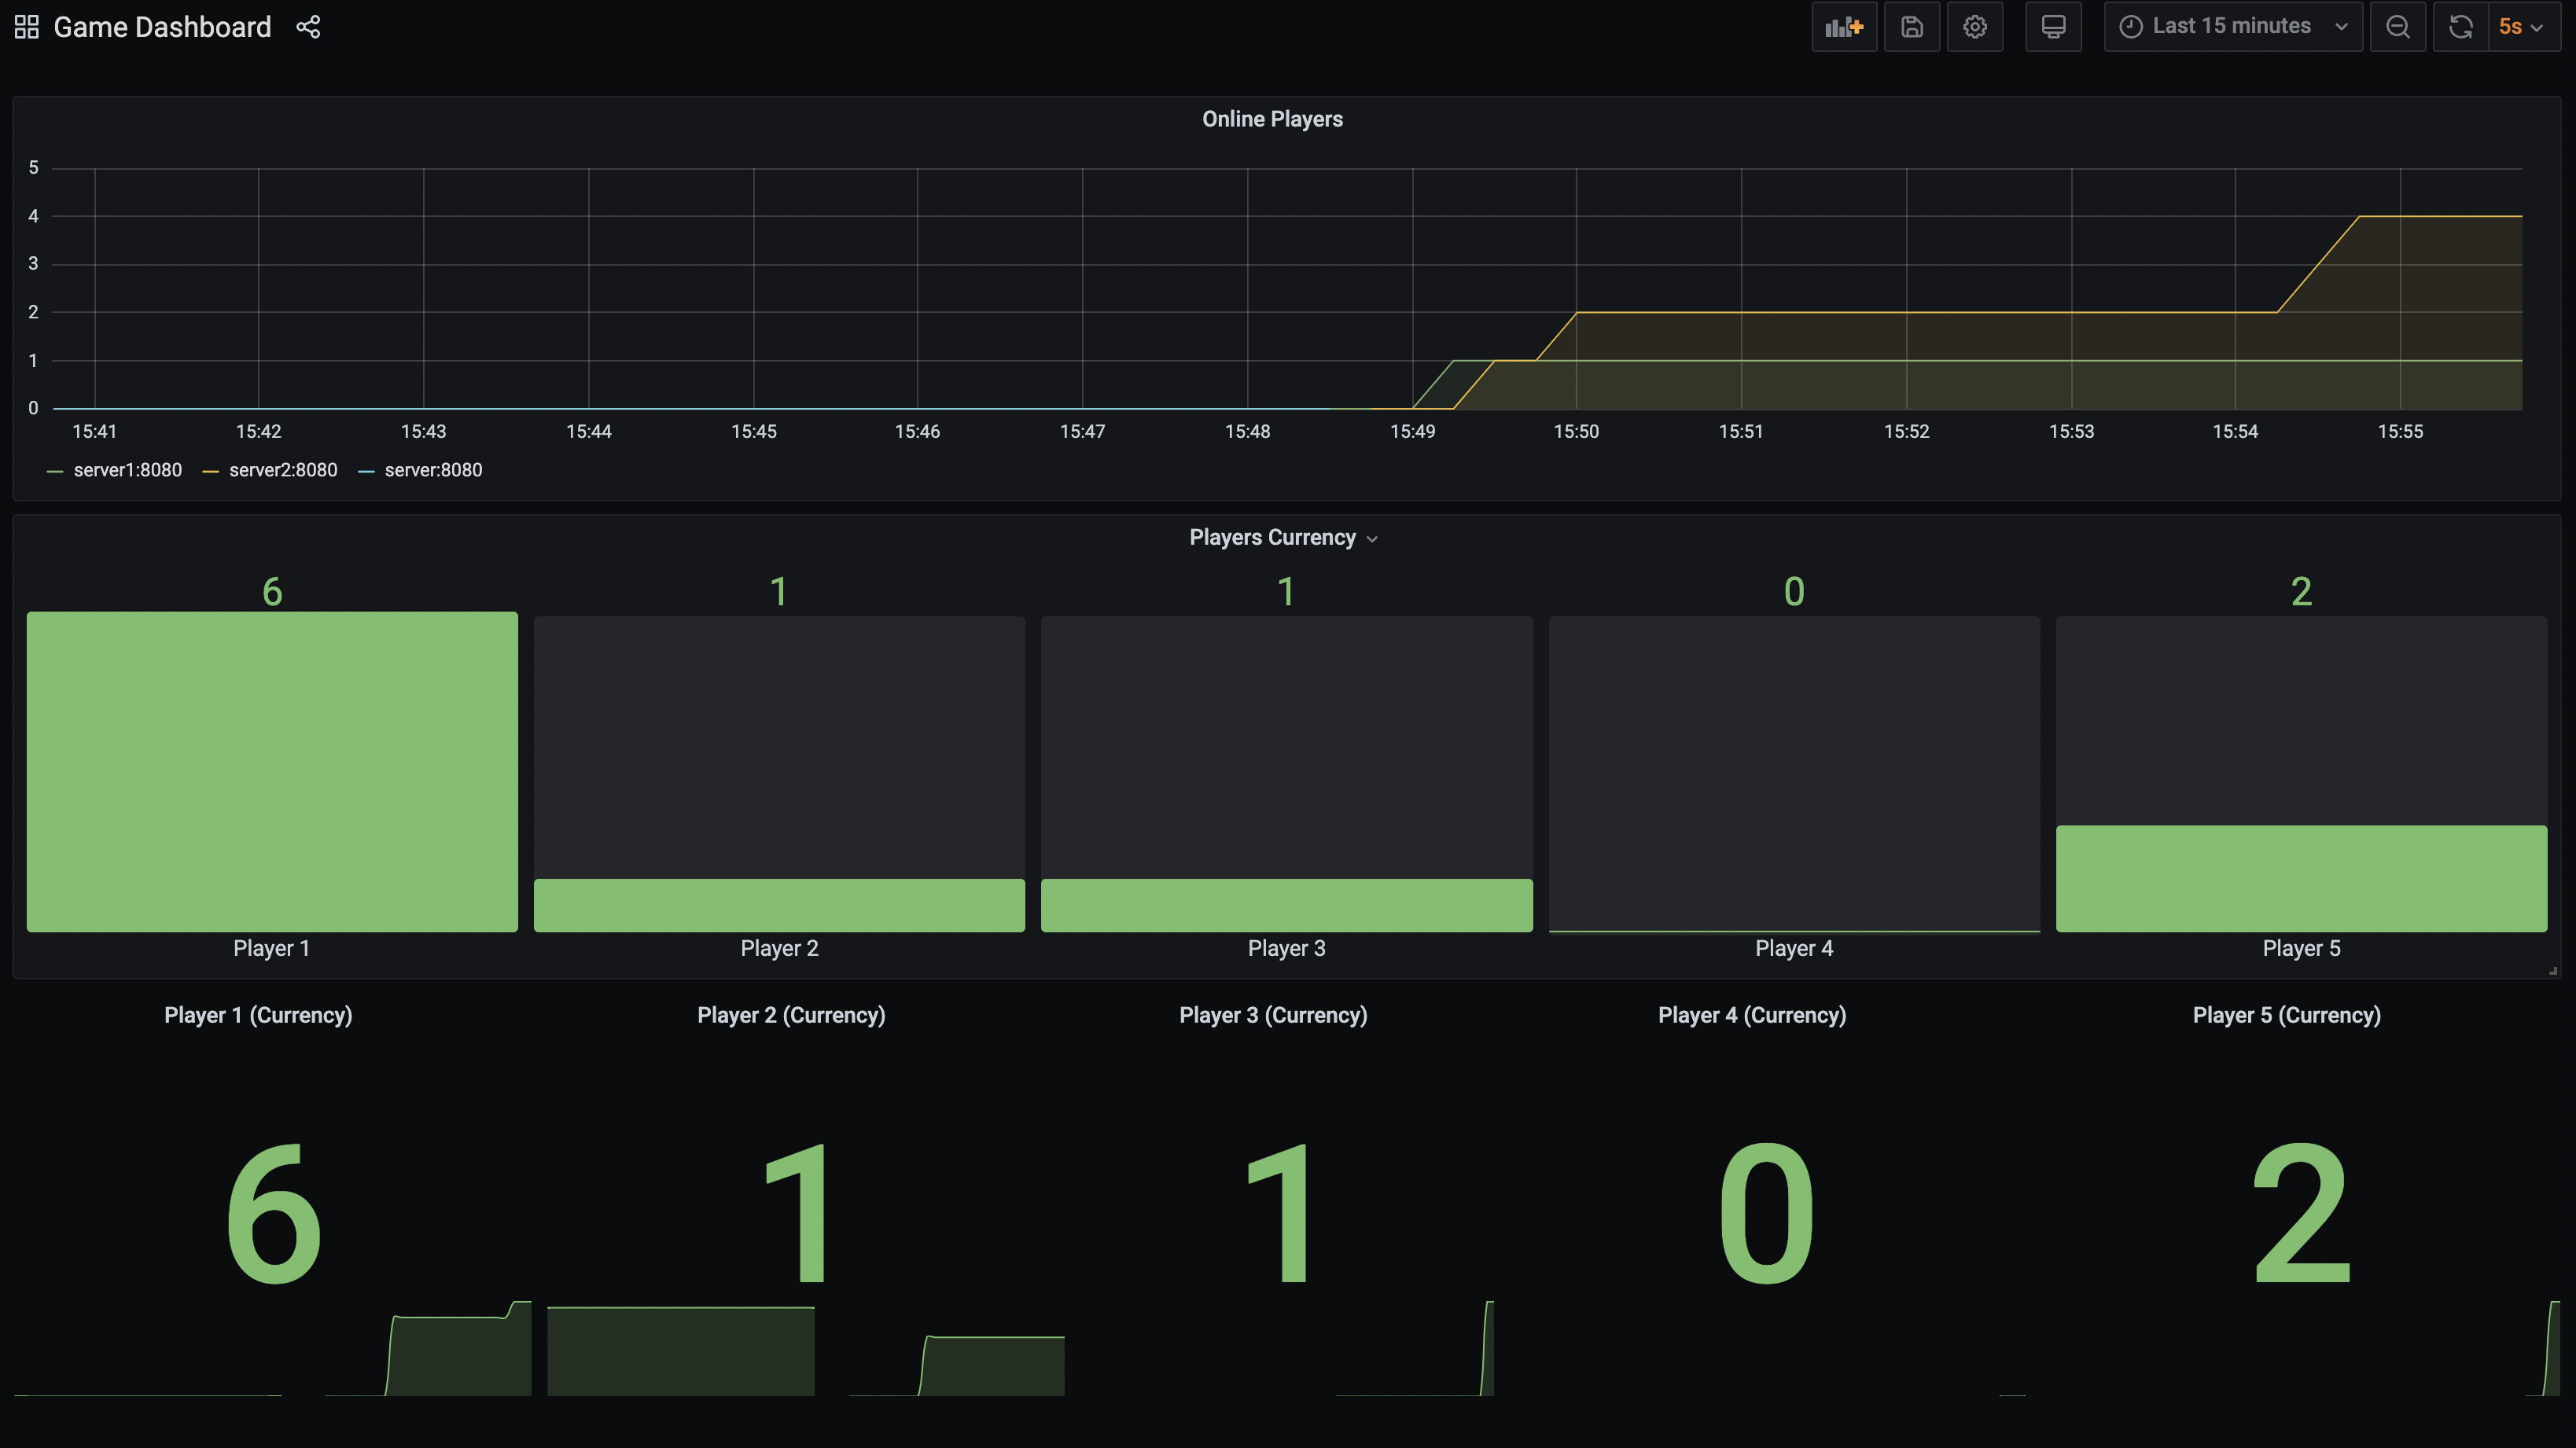Click the apps grid icon top-left
This screenshot has height=1448, width=2576.
(25, 27)
